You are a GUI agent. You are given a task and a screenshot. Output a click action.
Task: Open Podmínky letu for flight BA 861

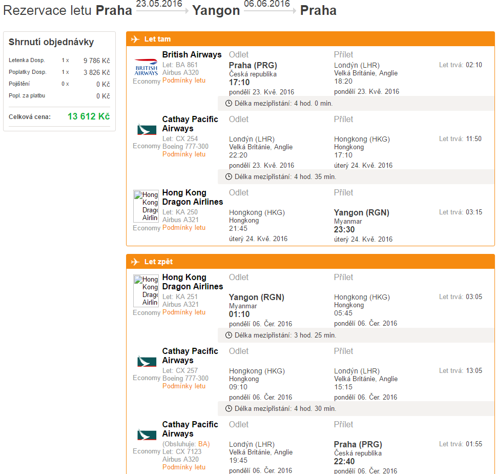tap(184, 81)
